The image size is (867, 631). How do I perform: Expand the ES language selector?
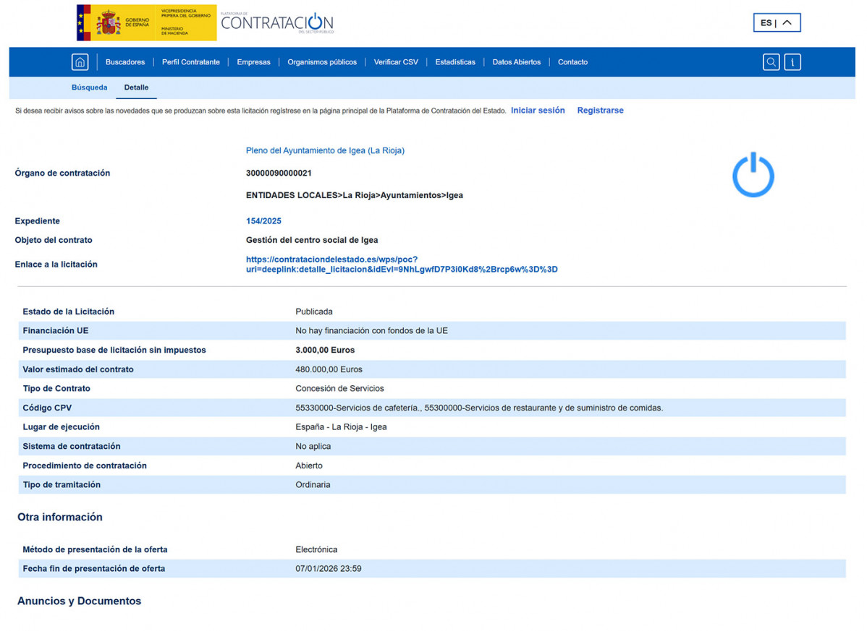click(x=777, y=23)
